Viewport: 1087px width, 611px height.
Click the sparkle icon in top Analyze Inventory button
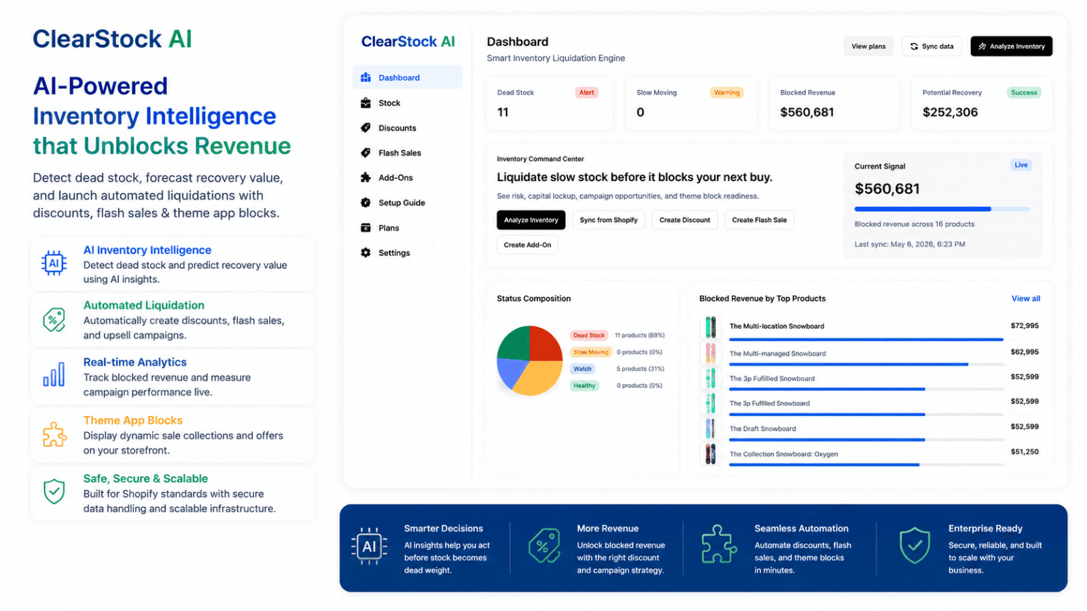coord(982,46)
